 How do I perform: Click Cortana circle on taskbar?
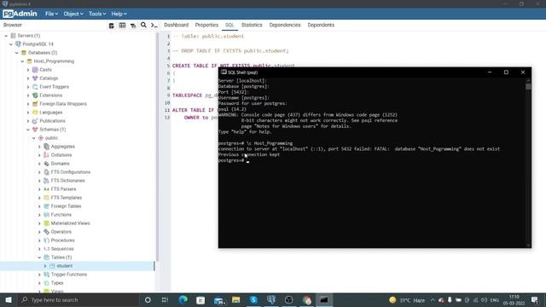point(148,299)
